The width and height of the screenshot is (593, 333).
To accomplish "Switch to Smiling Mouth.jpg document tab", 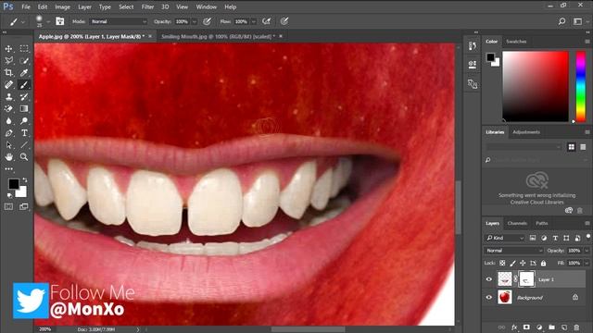I will [218, 37].
